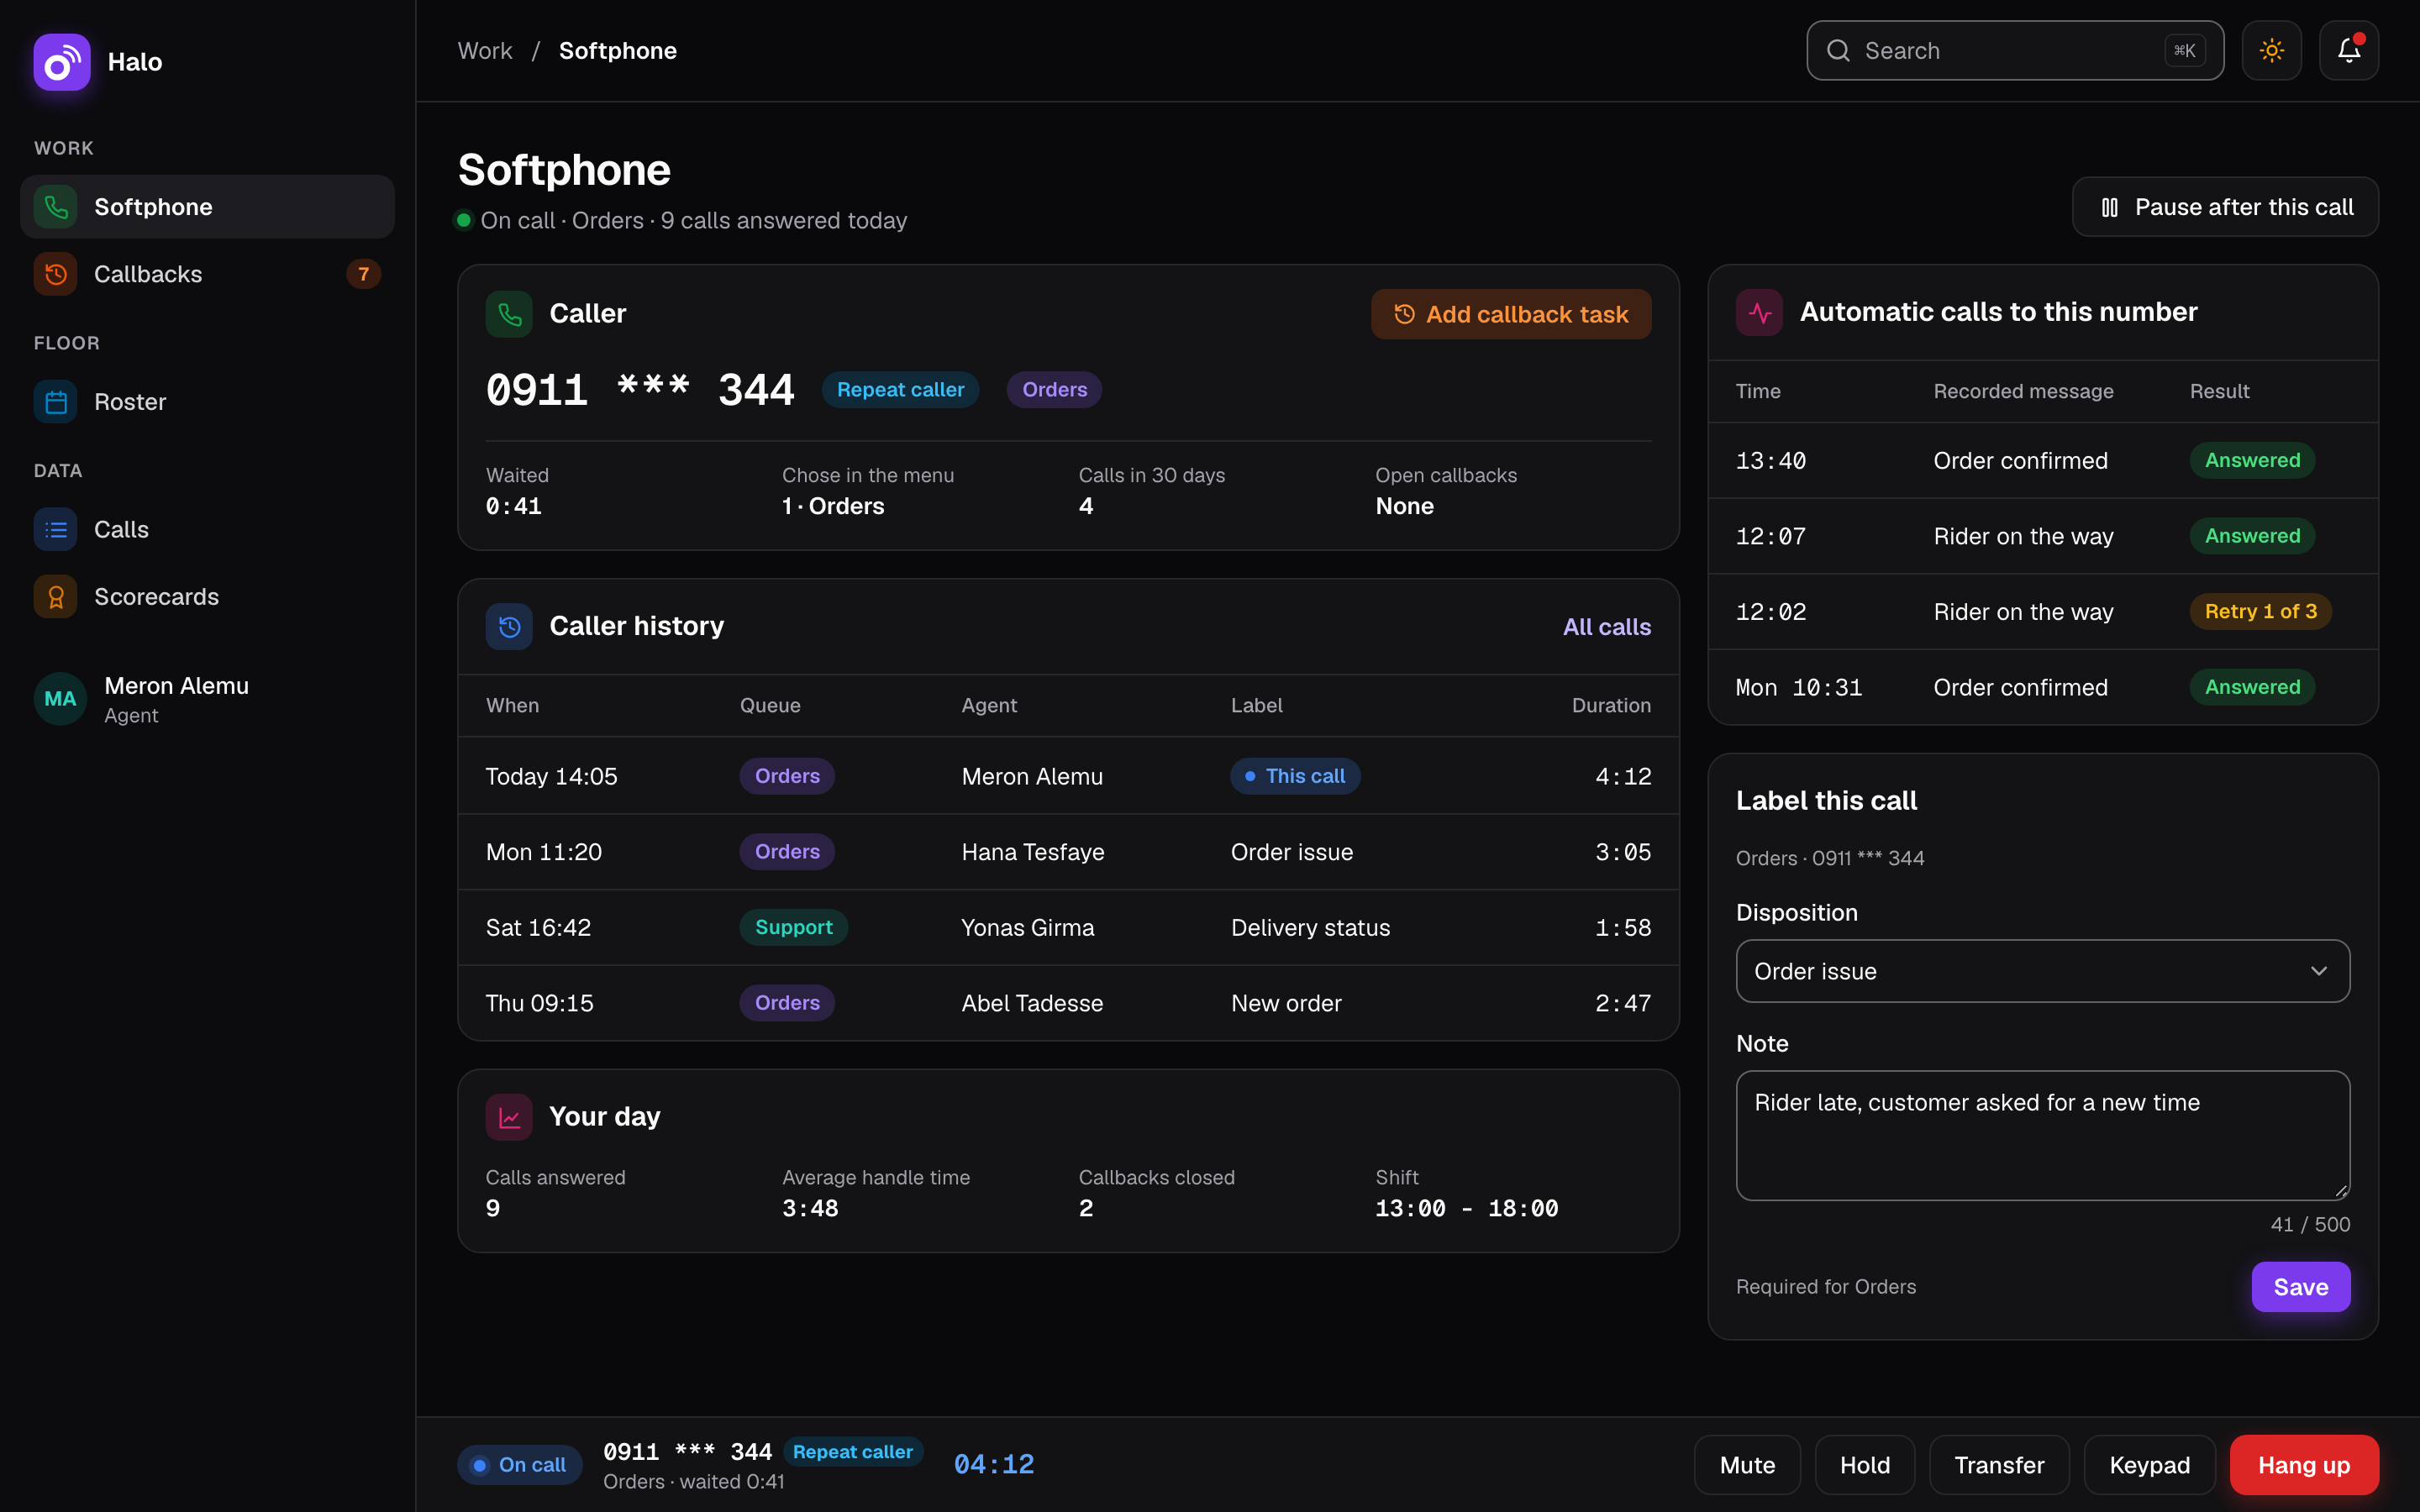The height and width of the screenshot is (1512, 2420).
Task: Click the Caller phone icon
Action: pos(509,314)
